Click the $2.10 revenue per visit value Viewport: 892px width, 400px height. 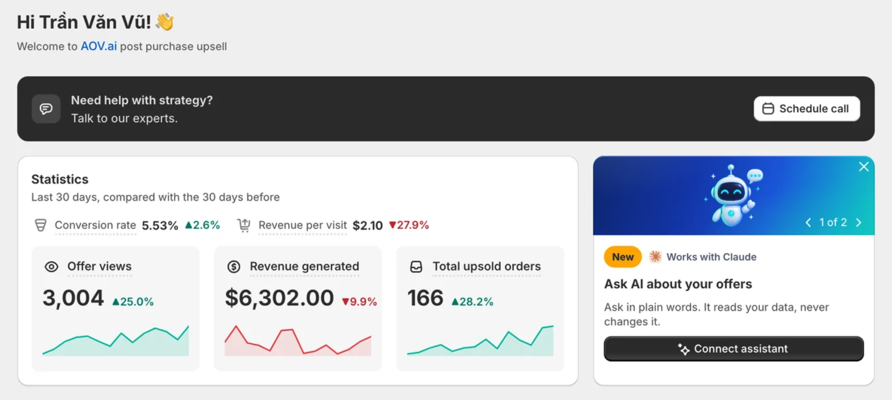coord(368,226)
